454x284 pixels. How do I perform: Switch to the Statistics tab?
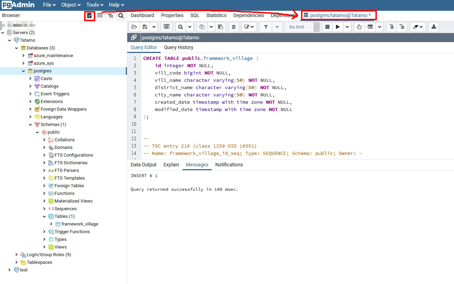click(216, 15)
